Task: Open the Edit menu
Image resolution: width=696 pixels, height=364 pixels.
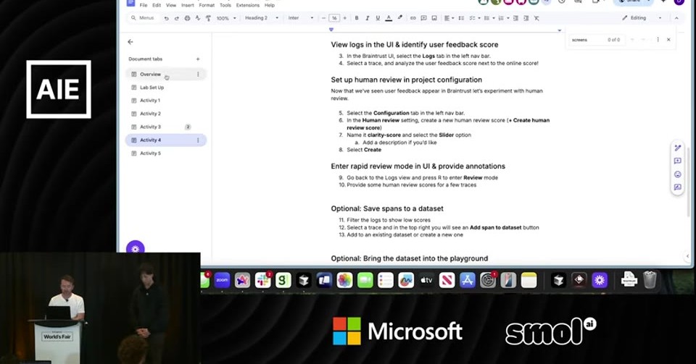Action: coord(157,5)
